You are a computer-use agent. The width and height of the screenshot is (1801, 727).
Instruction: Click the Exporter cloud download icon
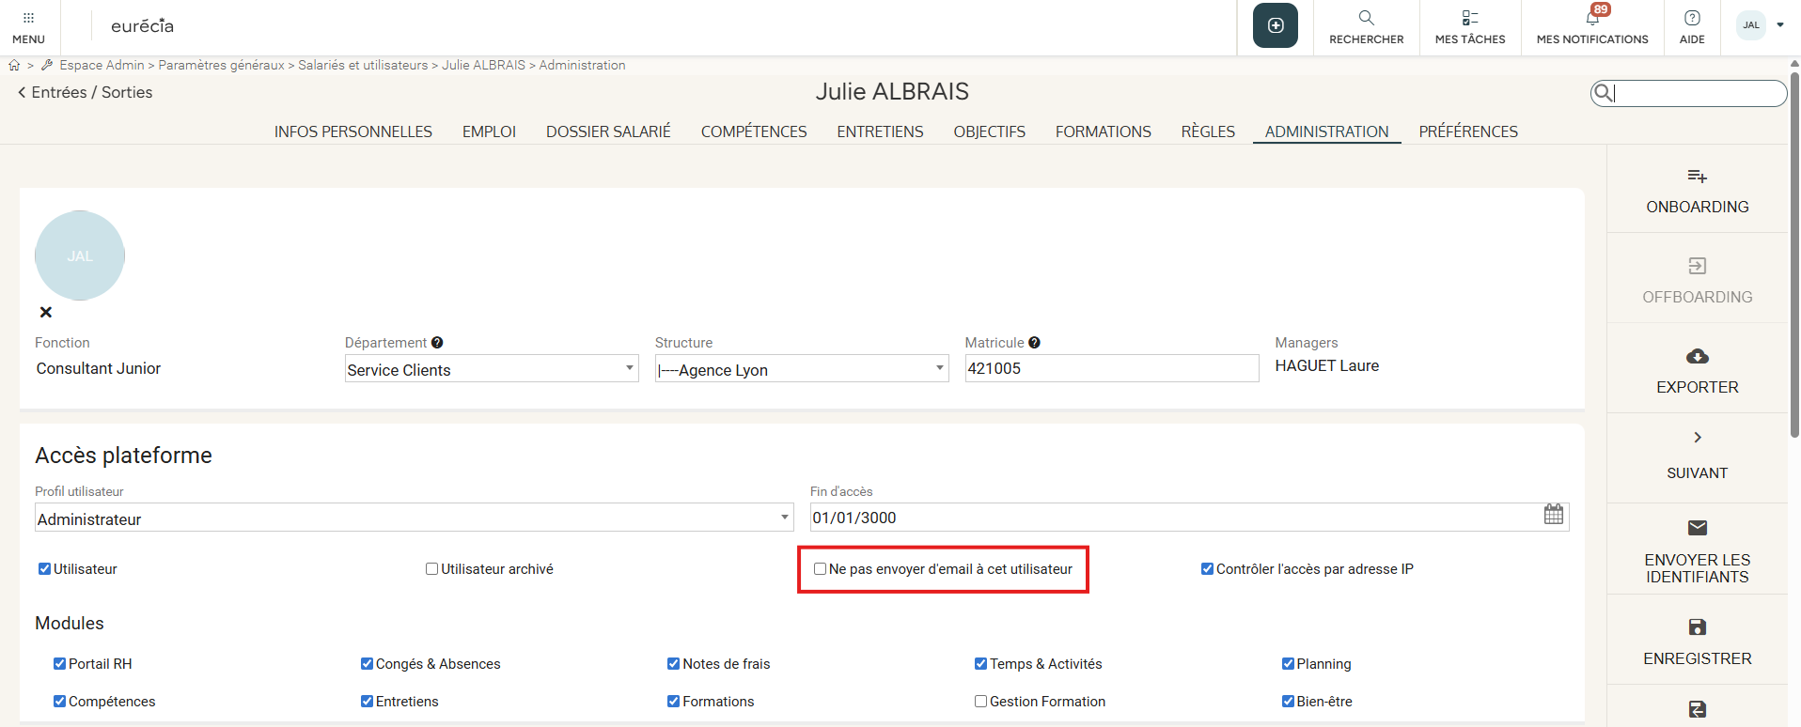coord(1697,357)
